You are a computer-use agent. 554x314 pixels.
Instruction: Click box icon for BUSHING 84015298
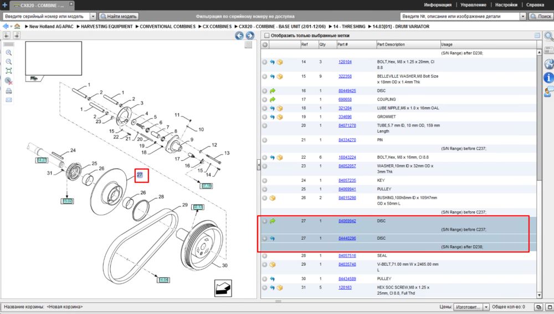(273, 198)
